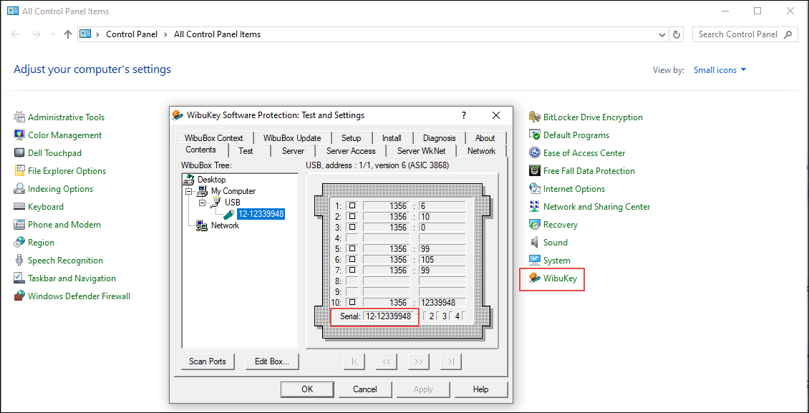The width and height of the screenshot is (809, 413).
Task: Open the File Explorer Options icon
Action: point(19,170)
